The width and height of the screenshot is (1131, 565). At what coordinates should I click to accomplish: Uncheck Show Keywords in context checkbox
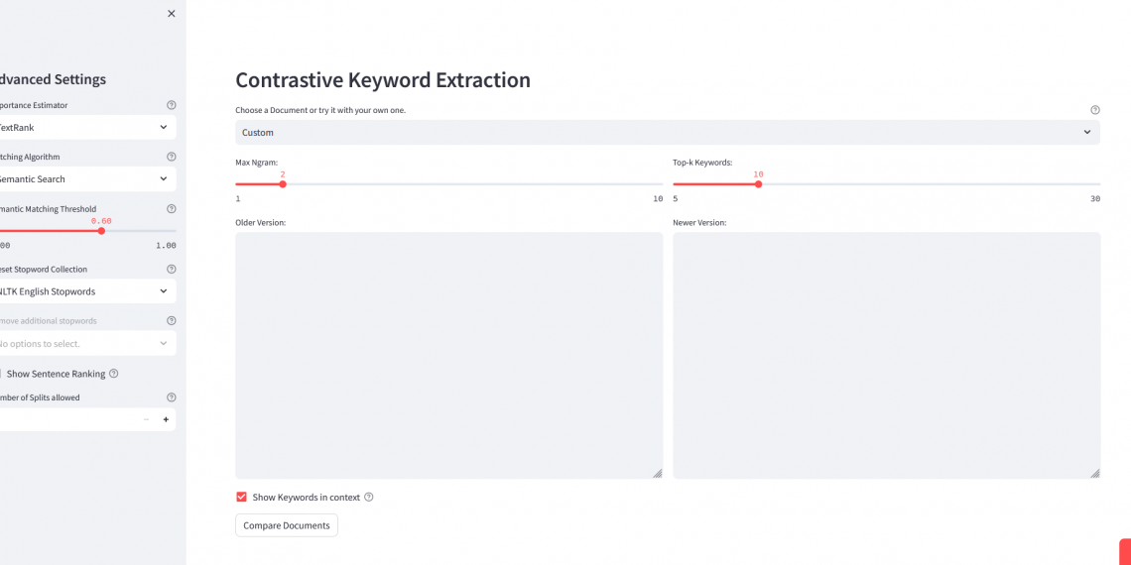241,498
